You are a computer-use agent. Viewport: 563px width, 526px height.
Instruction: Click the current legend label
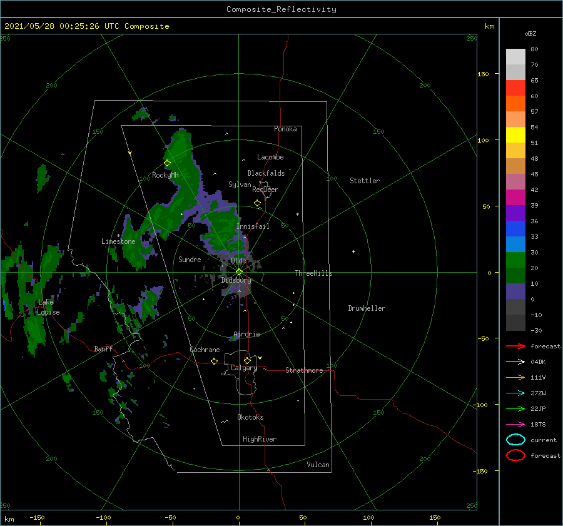[x=544, y=440]
